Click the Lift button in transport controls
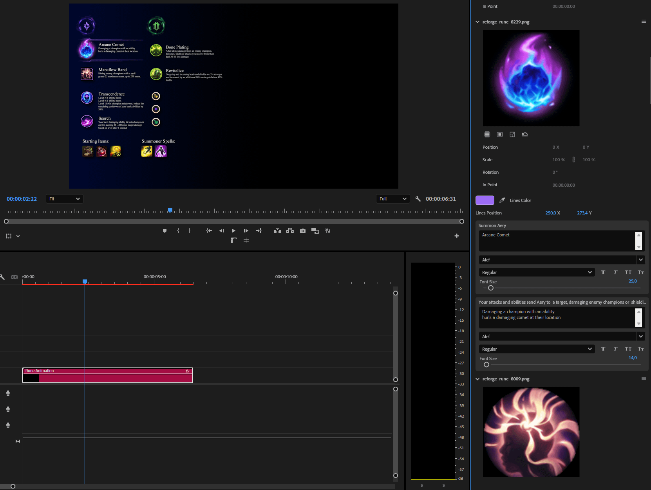Screen dimensions: 651x490 pyautogui.click(x=277, y=231)
